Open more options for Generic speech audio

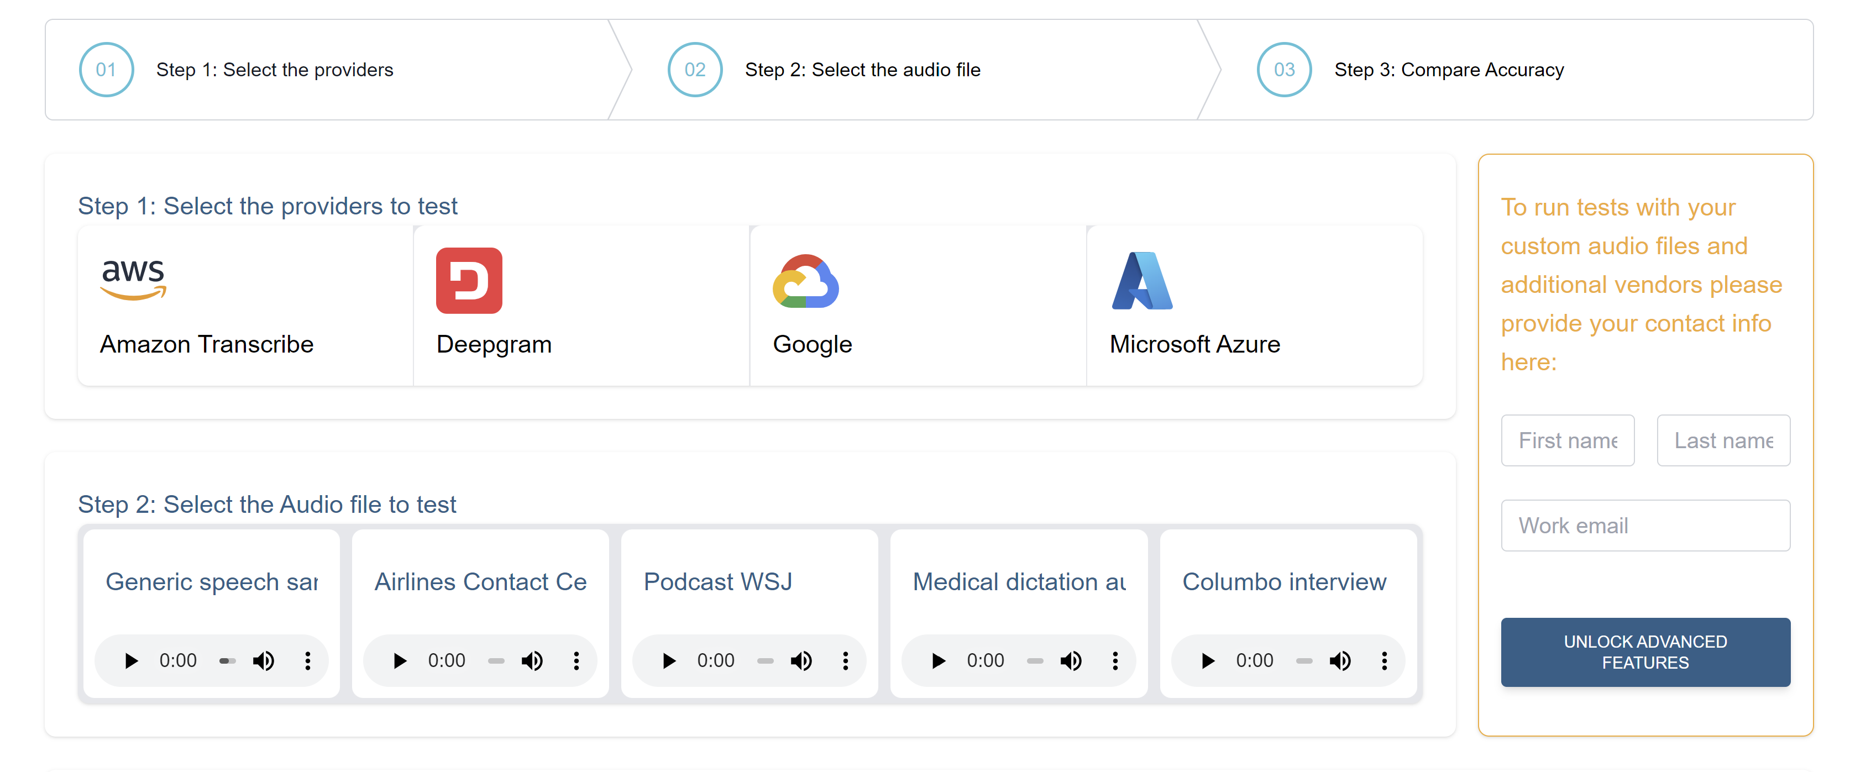308,661
